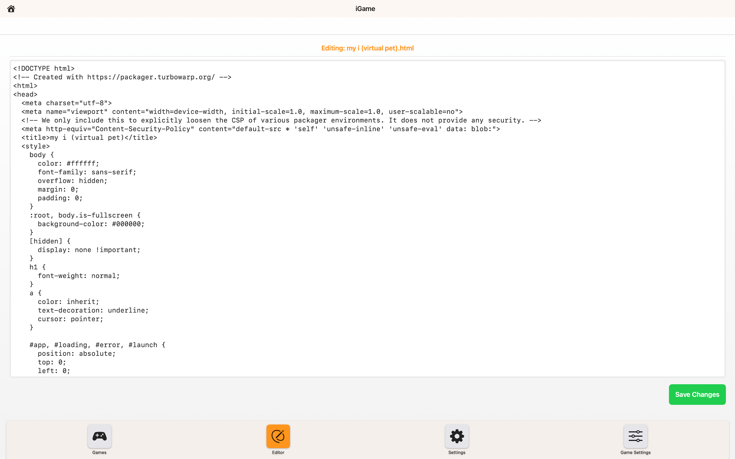The height and width of the screenshot is (459, 735).
Task: Click the comment about loosening the CSP
Action: 281,121
